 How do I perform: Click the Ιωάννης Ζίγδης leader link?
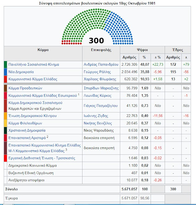pos(96,116)
